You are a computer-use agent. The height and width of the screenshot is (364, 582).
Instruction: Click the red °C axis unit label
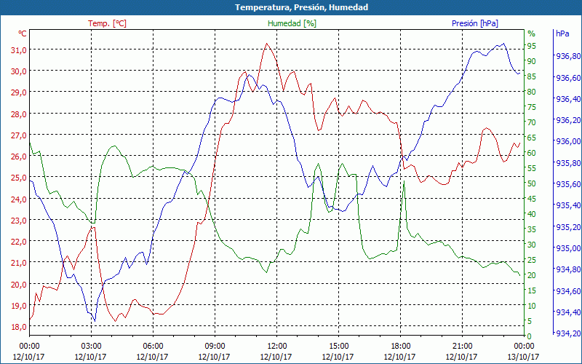coord(23,33)
